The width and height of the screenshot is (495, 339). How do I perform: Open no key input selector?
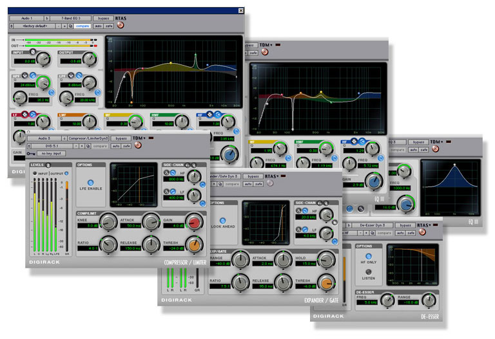click(51, 154)
